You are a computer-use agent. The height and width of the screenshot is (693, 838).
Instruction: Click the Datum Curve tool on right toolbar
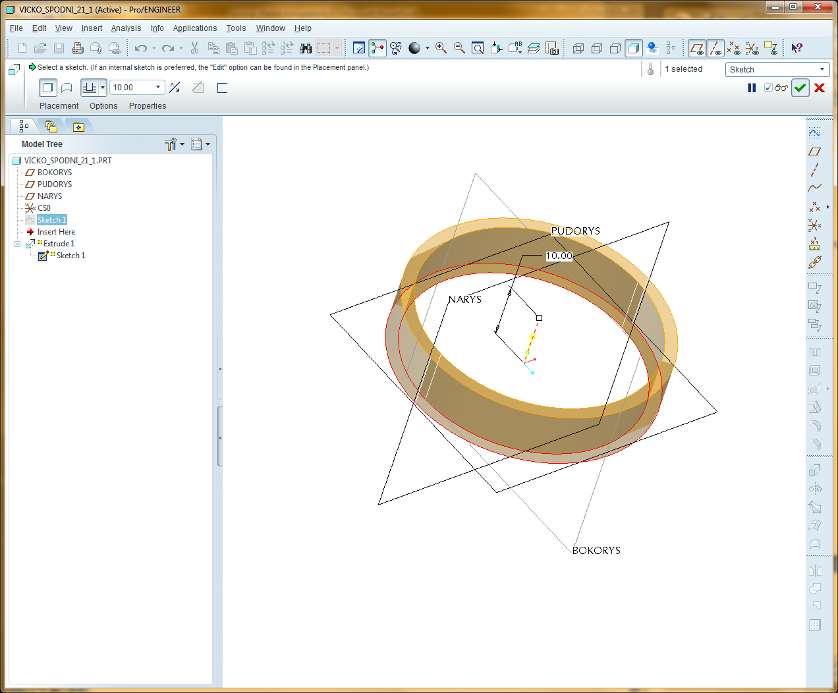point(815,188)
